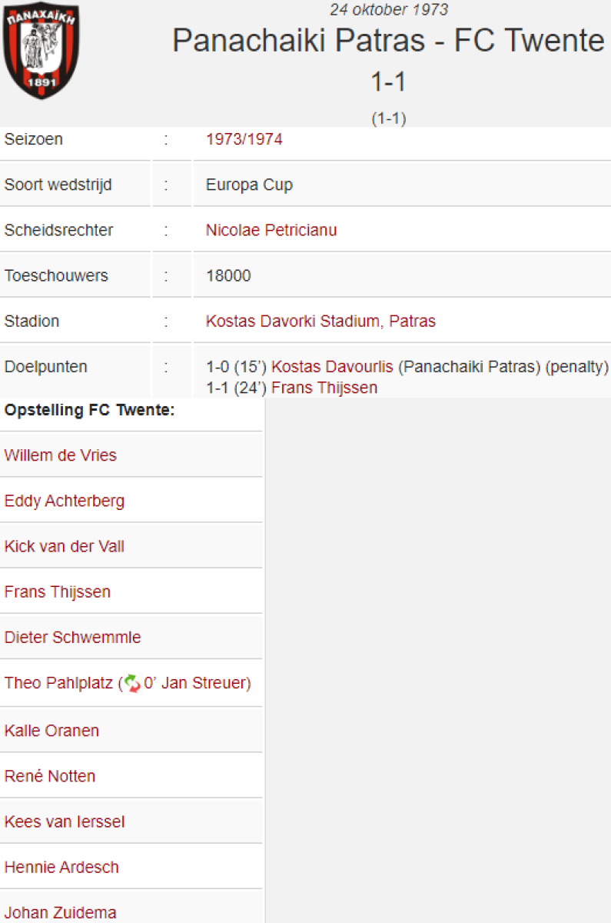
Task: View Dieter Schwemmle's player page
Action: pyautogui.click(x=73, y=638)
